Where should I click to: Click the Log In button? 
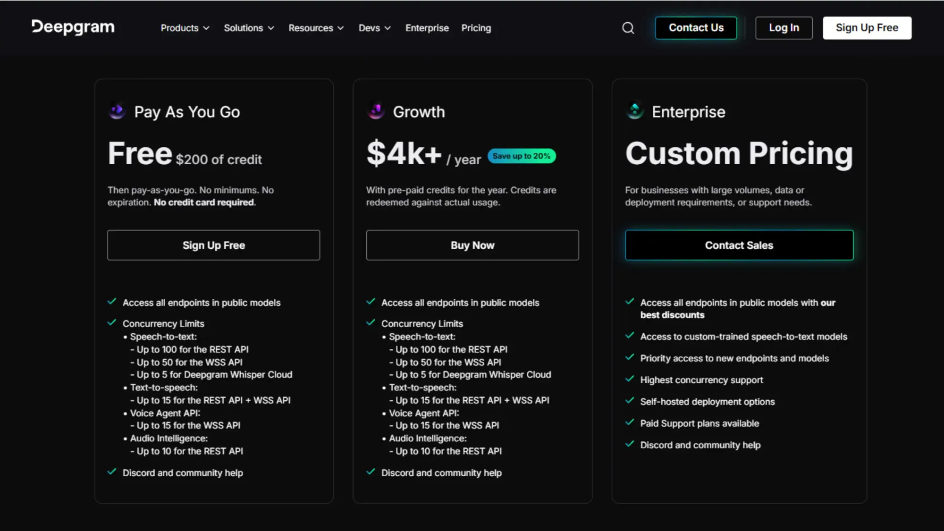[x=784, y=28]
